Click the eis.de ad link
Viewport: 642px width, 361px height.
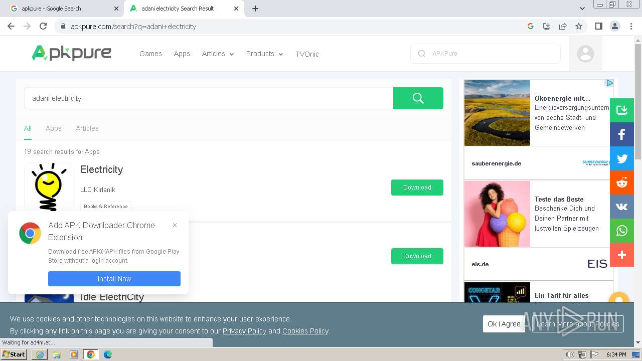(480, 264)
